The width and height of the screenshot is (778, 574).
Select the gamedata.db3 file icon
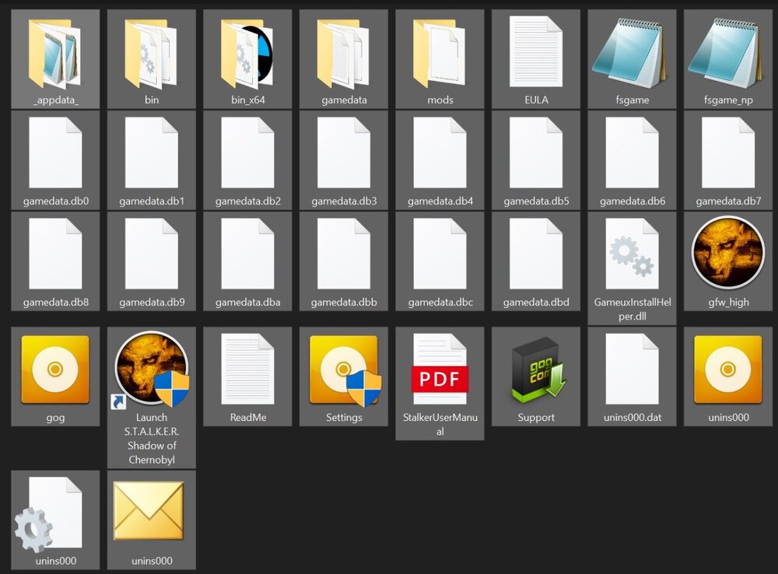(x=343, y=152)
